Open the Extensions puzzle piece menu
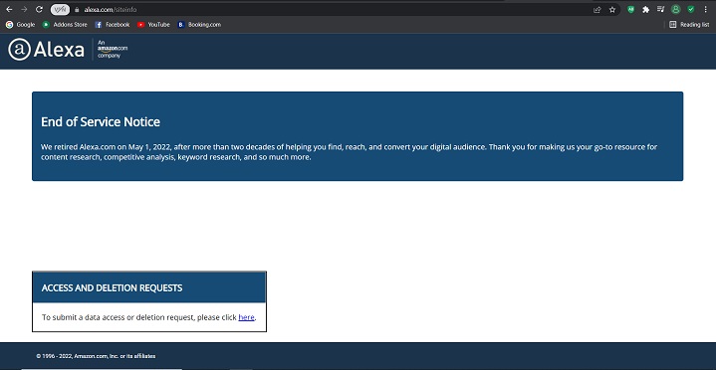 tap(645, 9)
